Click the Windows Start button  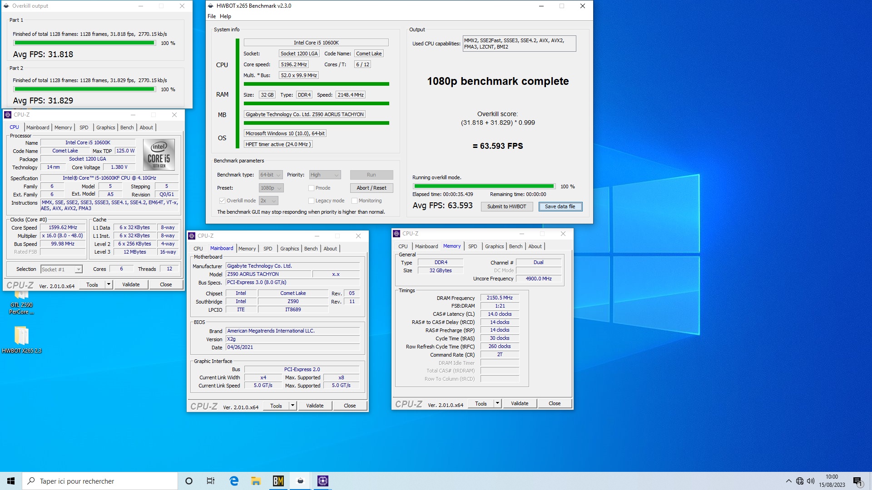pyautogui.click(x=11, y=481)
